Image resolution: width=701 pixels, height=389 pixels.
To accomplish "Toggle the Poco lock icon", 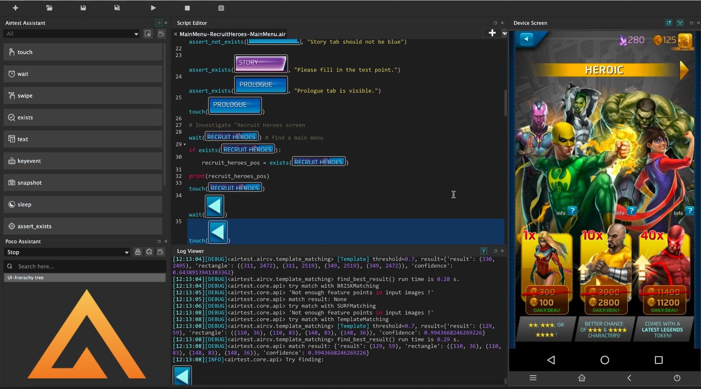I will [138, 252].
